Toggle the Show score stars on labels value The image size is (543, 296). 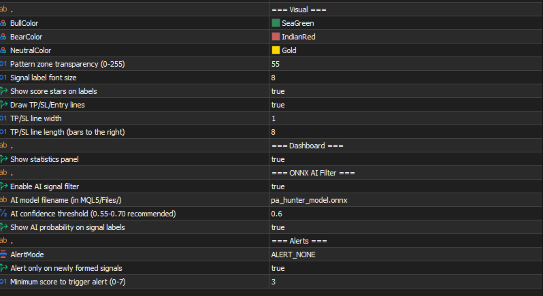tap(278, 91)
